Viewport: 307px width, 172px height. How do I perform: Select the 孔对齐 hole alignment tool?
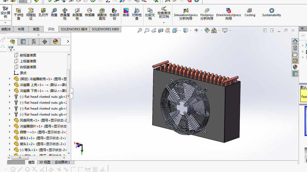[x=43, y=12]
